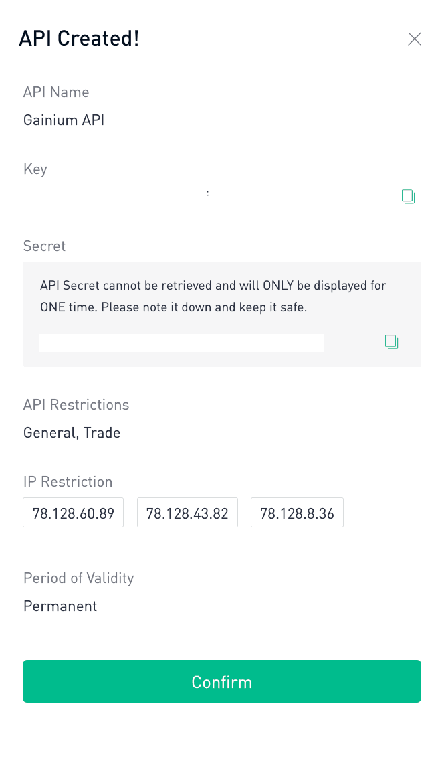Click the Permanent validity value
The height and width of the screenshot is (767, 444).
pos(60,606)
